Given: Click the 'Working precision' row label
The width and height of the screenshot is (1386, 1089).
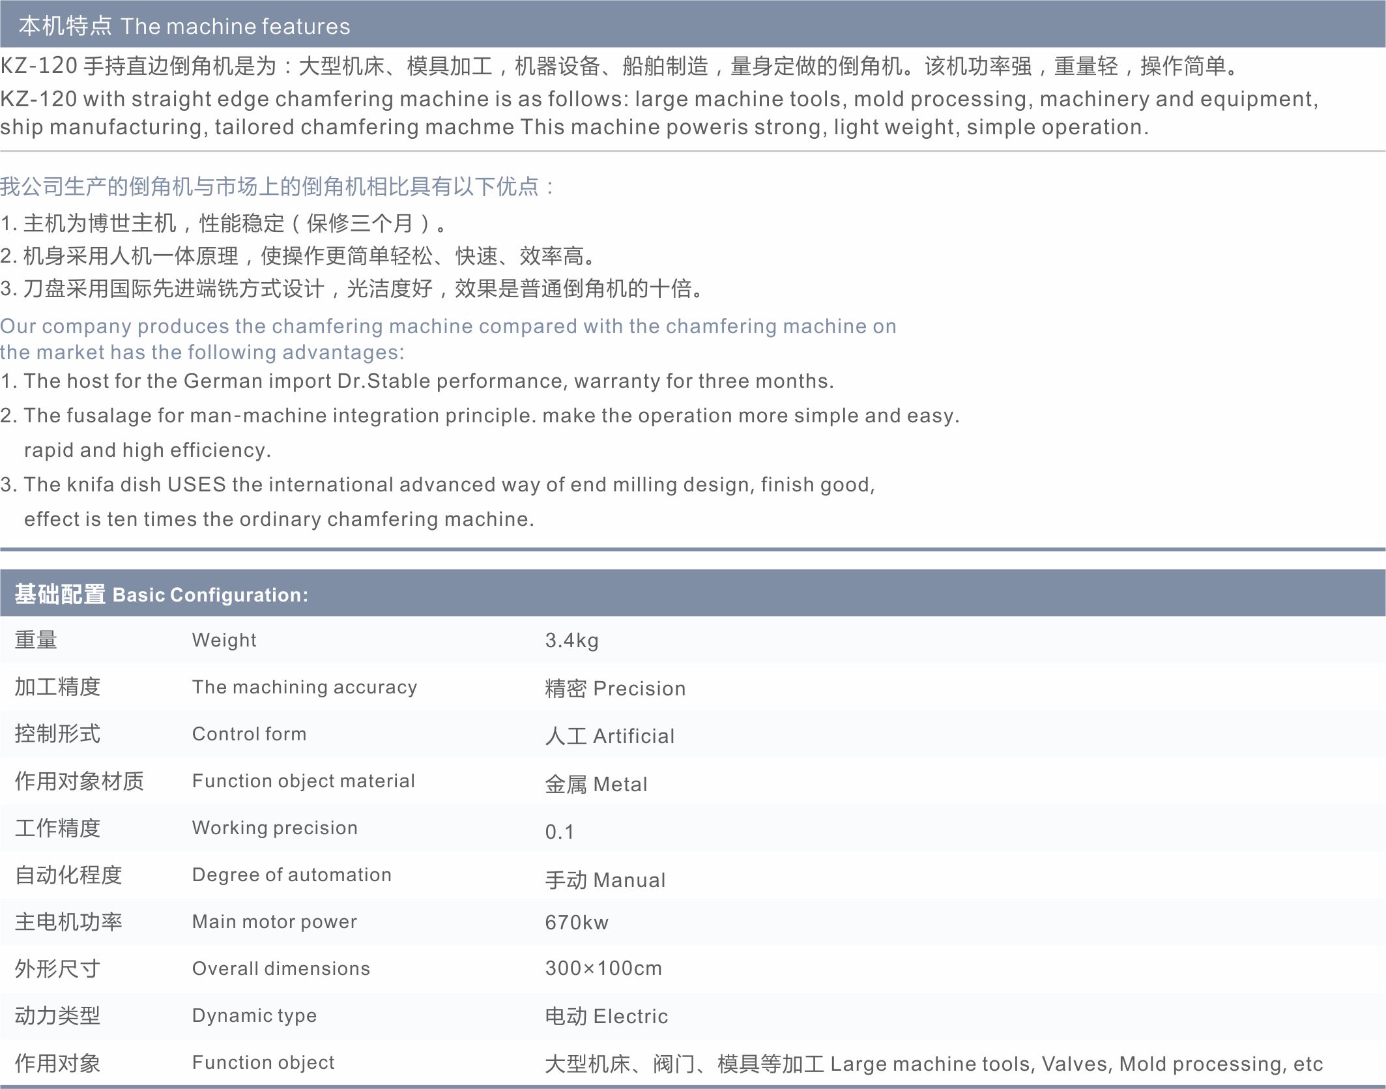Looking at the screenshot, I should pyautogui.click(x=274, y=828).
